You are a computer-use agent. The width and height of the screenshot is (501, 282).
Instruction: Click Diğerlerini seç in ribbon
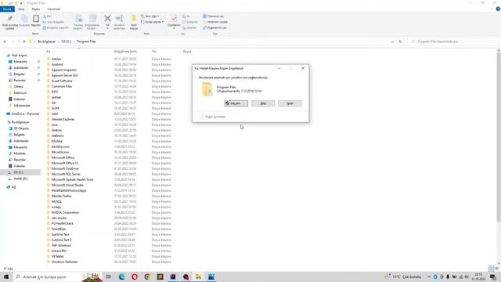pos(214,28)
